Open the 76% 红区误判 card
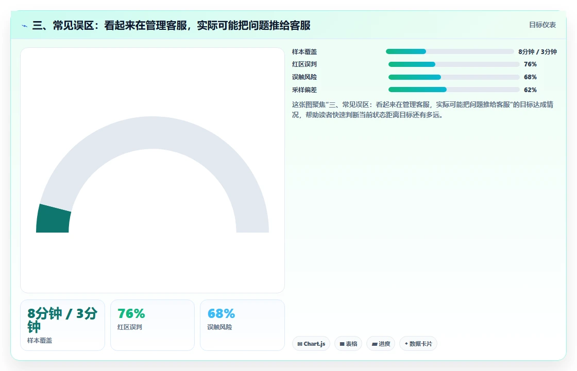 tap(152, 325)
